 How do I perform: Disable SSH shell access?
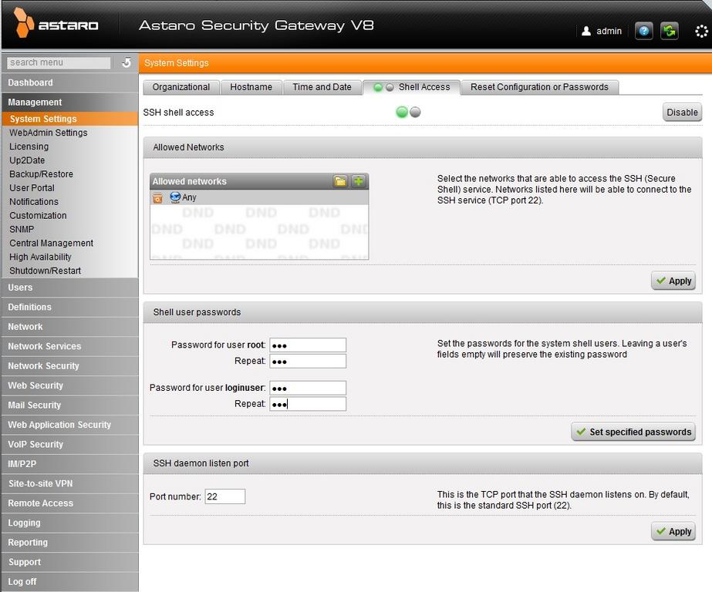(x=682, y=113)
